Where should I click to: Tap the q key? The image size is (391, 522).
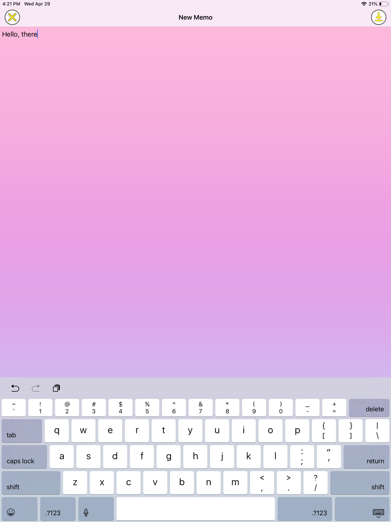pyautogui.click(x=57, y=431)
